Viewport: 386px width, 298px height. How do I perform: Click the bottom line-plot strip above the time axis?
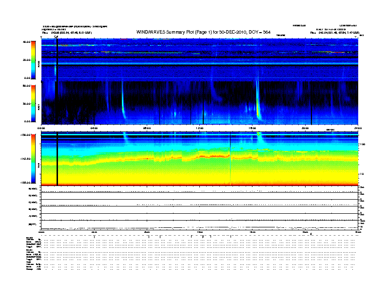click(199, 225)
